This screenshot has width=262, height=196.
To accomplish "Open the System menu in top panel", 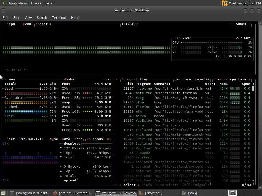I will click(50, 3).
